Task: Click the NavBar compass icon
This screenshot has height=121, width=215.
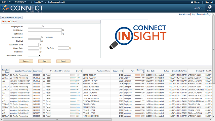Action: click(x=210, y=7)
